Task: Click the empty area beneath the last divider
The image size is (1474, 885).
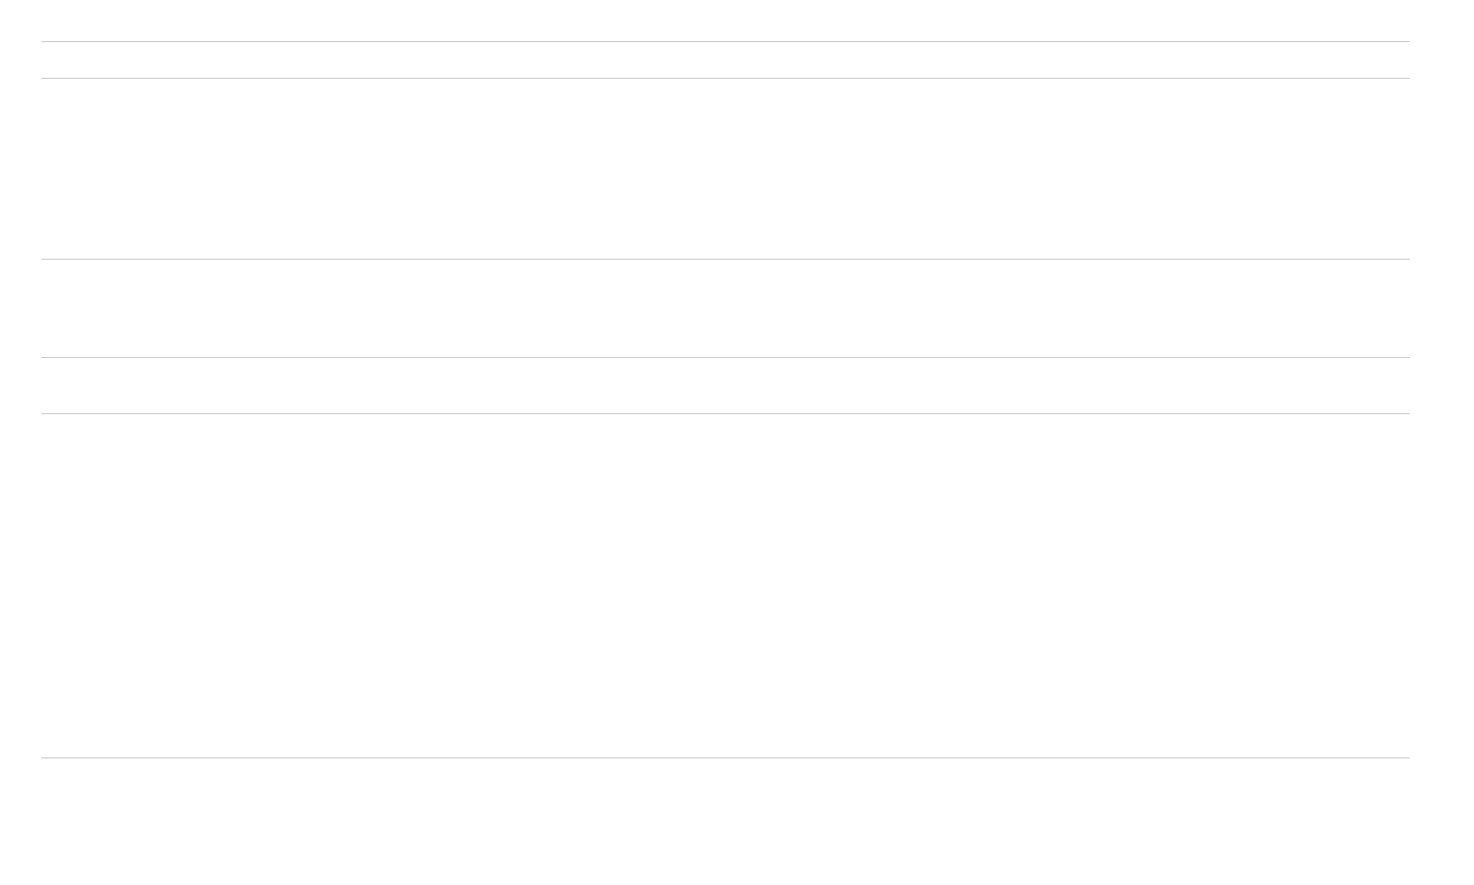Action: coord(725,821)
